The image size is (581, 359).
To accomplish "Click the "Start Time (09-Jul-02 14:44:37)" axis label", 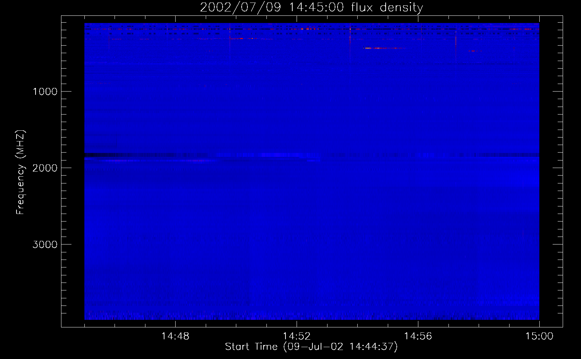I will 311,347.
